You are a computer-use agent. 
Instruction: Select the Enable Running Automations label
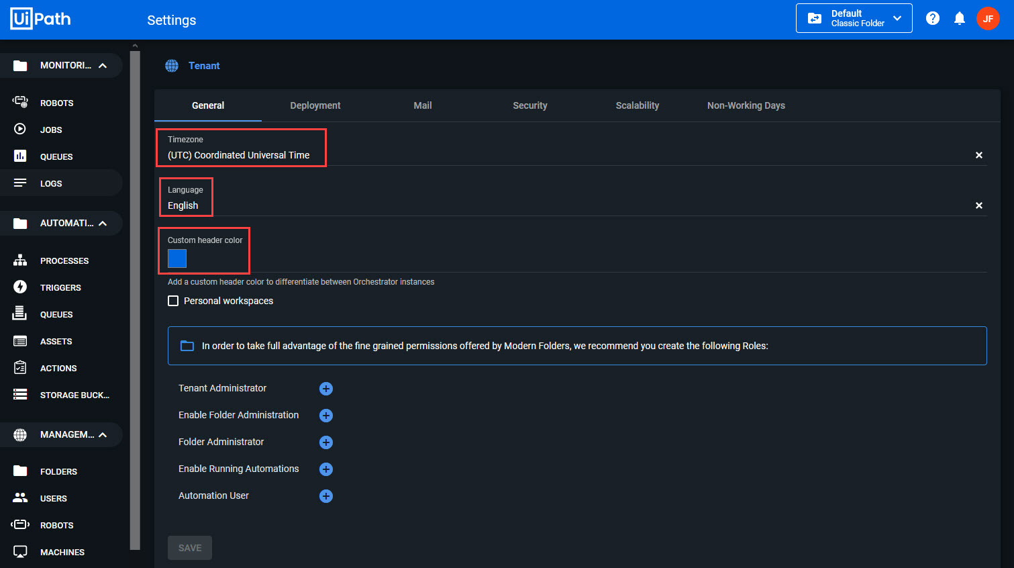coord(239,469)
